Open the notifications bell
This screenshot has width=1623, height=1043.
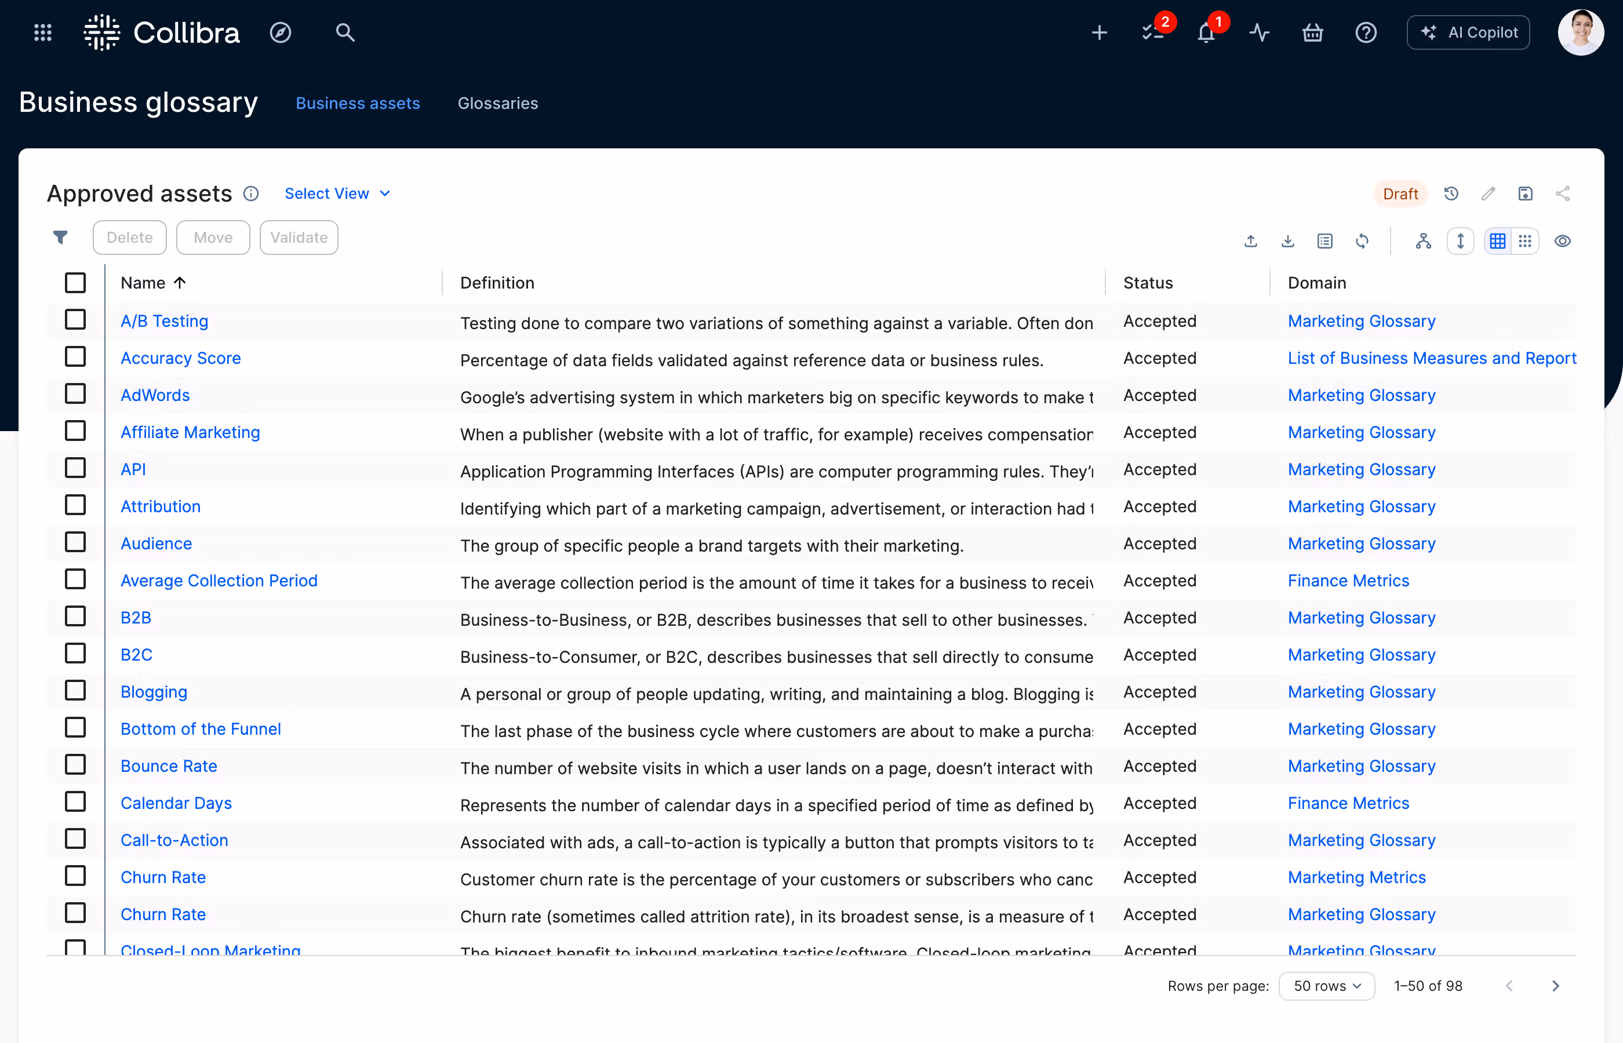click(1206, 32)
